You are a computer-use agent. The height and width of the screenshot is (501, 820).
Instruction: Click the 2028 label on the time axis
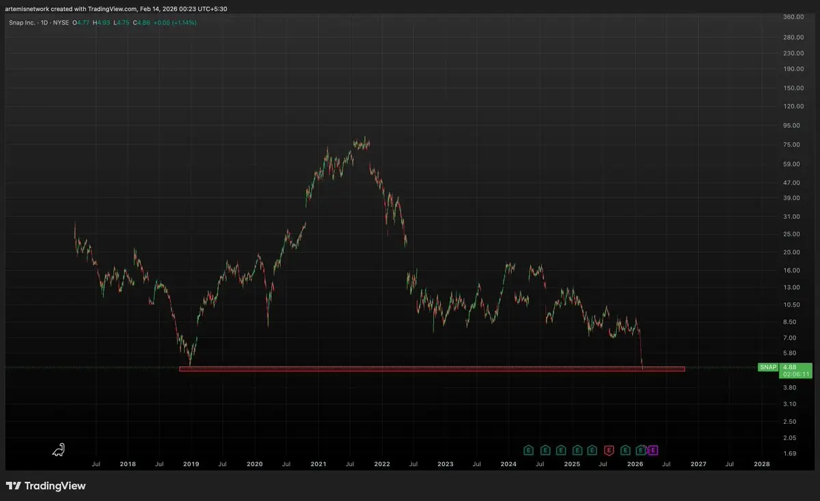click(x=761, y=463)
